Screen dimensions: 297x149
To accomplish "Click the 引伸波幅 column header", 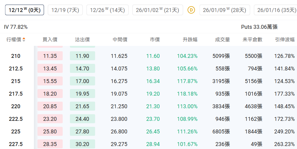I will point(285,40).
